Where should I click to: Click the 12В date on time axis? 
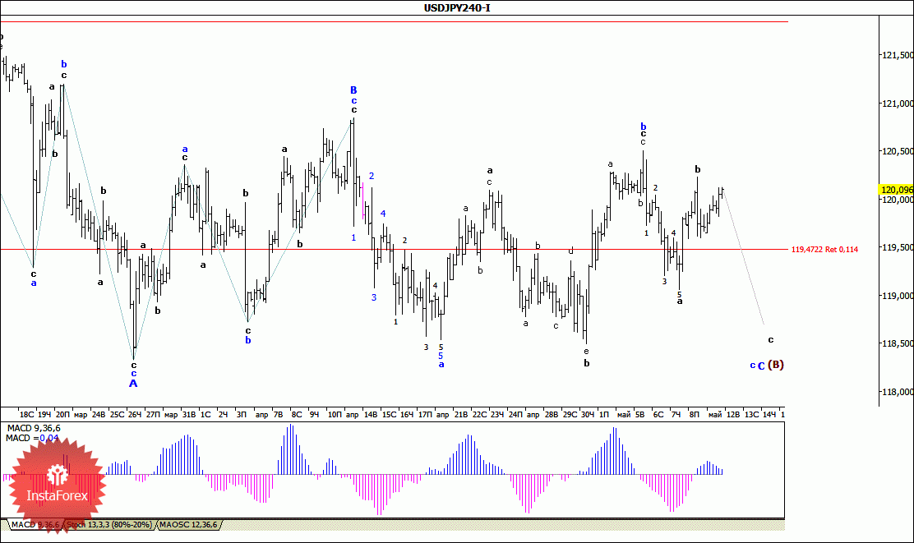(x=732, y=415)
